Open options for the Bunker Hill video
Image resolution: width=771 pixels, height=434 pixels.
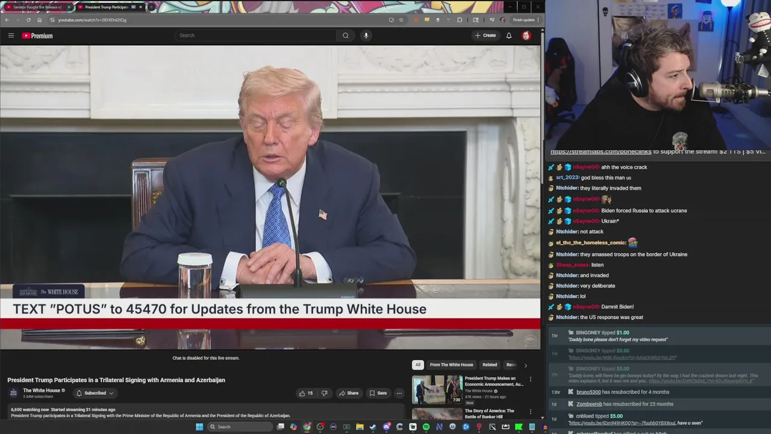pos(531,412)
